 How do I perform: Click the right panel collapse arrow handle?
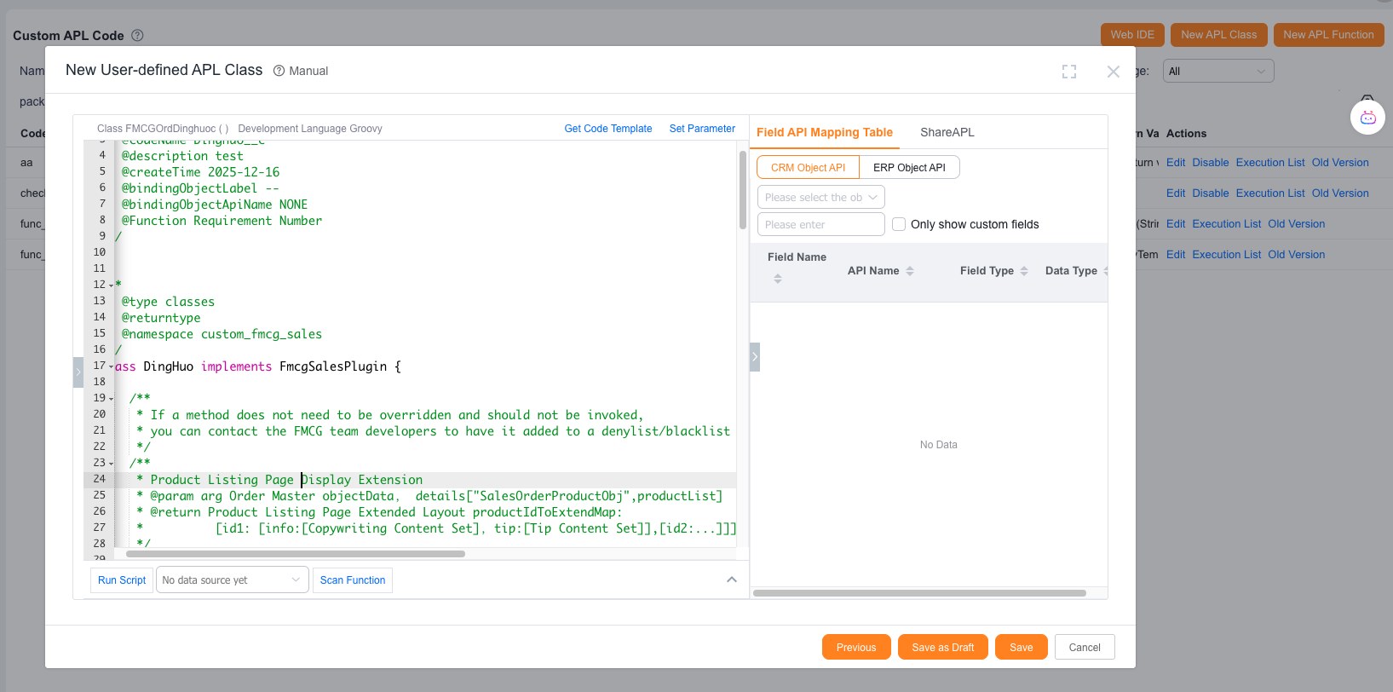[x=754, y=357]
